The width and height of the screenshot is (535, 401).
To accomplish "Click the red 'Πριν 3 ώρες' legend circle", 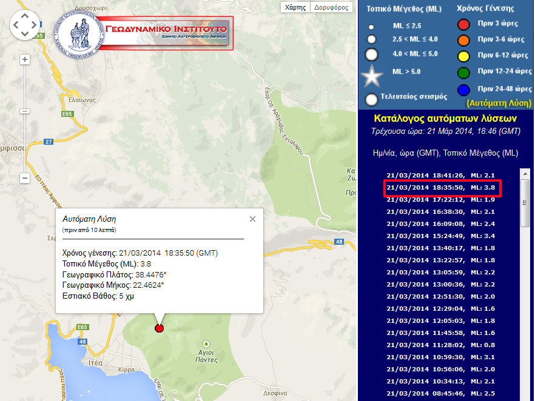I will click(463, 25).
